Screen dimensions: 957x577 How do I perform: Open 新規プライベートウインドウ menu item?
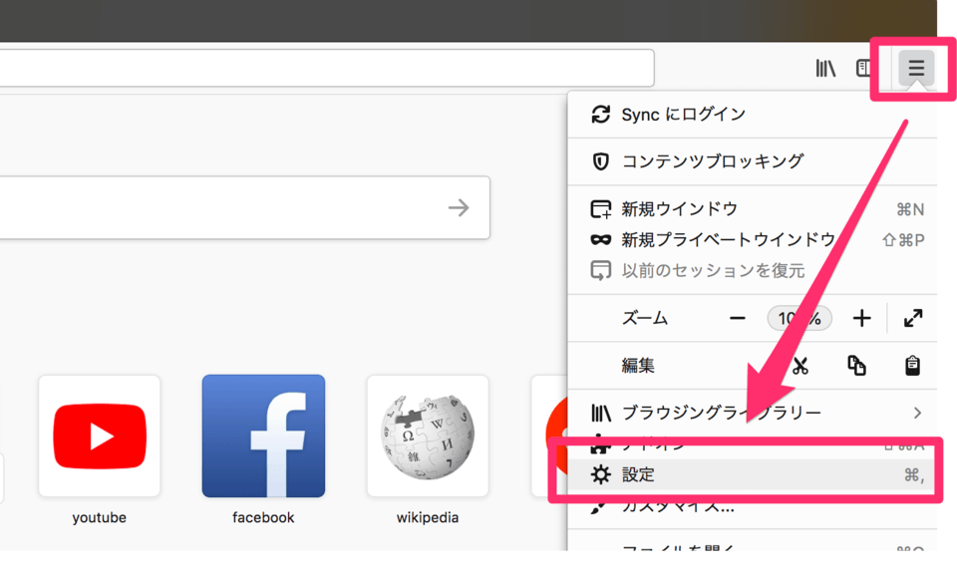(x=728, y=239)
